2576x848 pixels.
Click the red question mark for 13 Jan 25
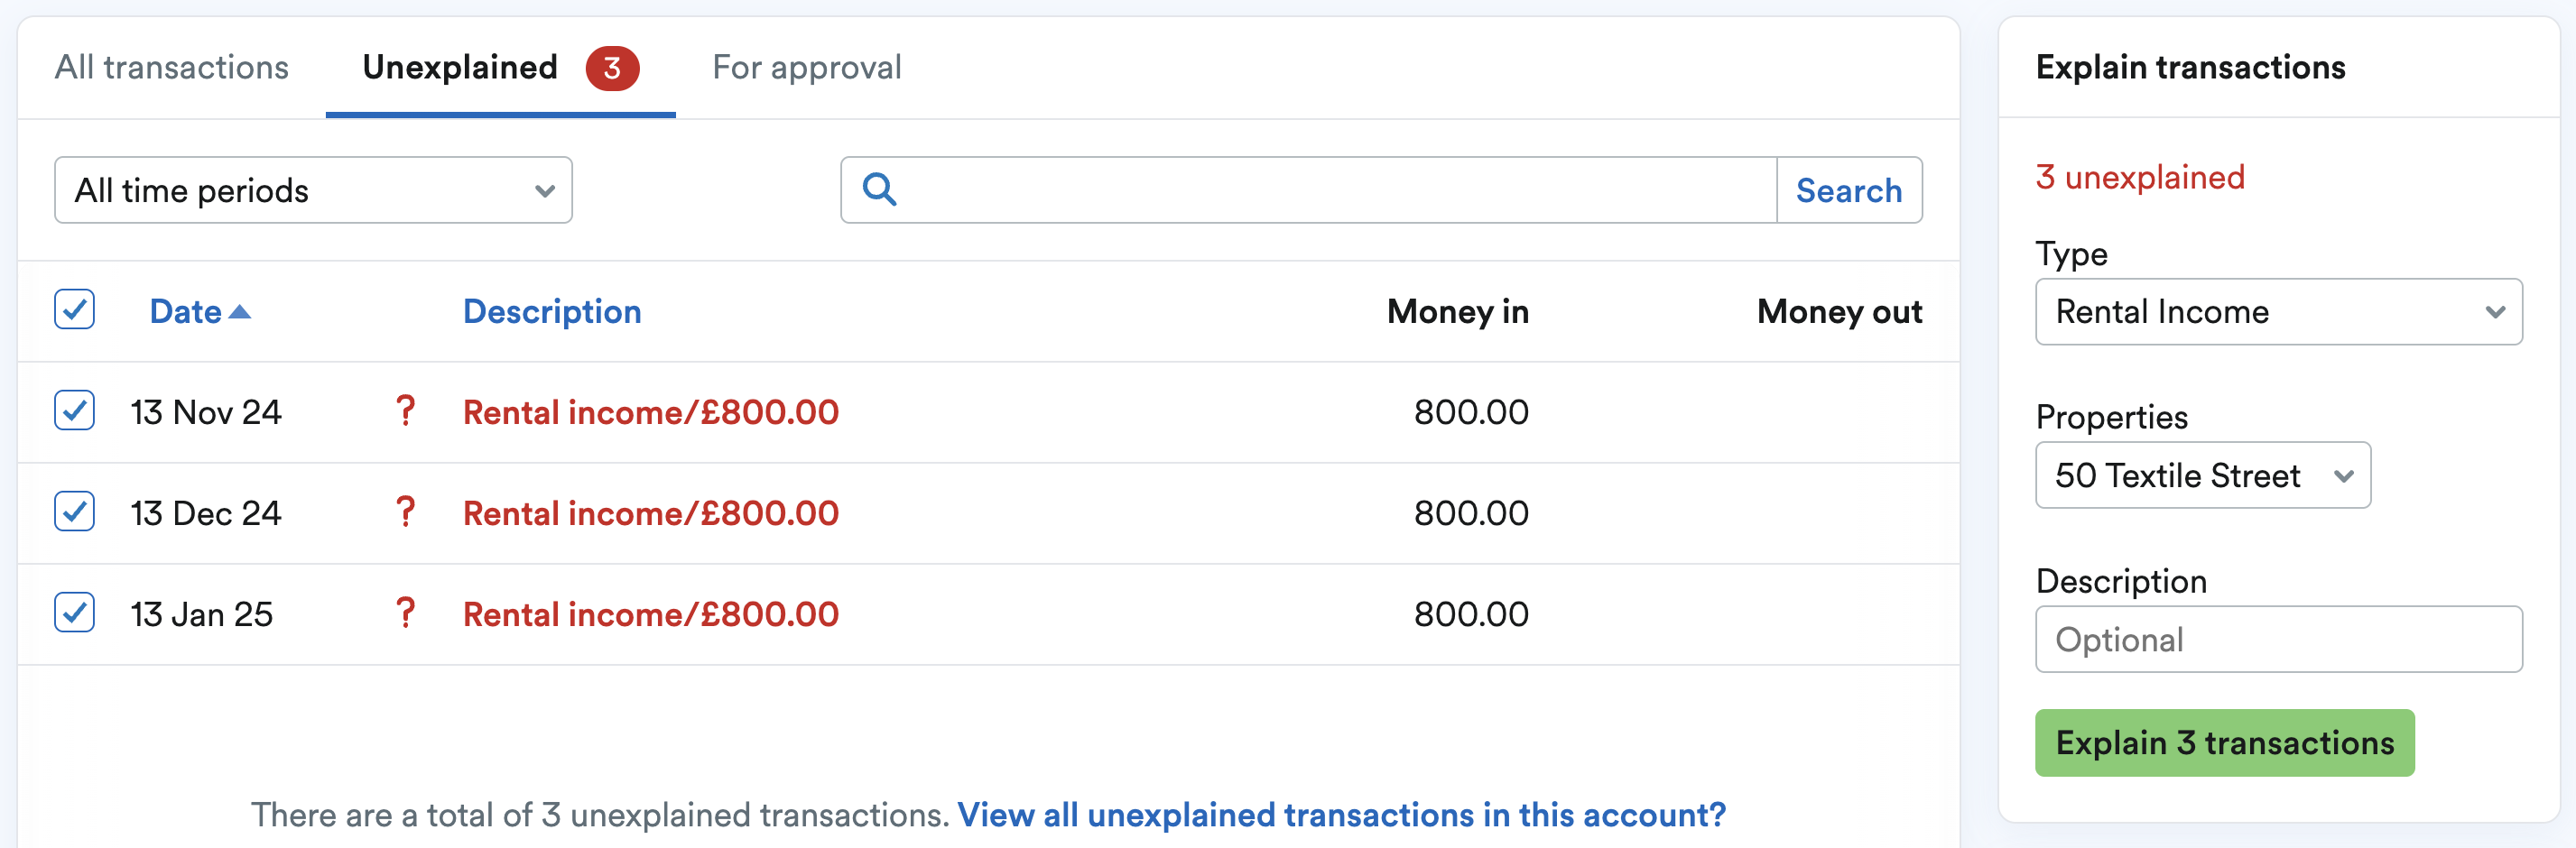coord(405,613)
